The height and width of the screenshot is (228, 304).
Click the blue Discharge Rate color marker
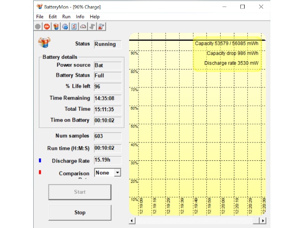pos(40,160)
